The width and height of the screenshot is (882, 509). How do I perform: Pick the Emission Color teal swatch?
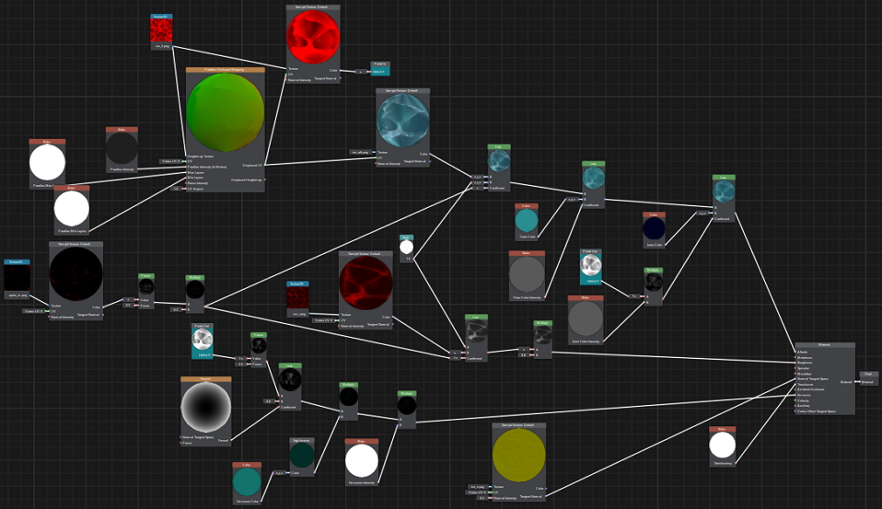point(246,482)
